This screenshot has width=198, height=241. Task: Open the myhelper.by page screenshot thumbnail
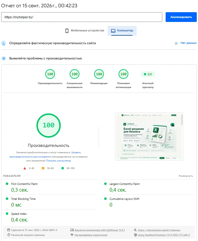tap(149, 136)
